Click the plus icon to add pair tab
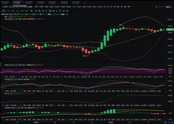 click(85, 3)
